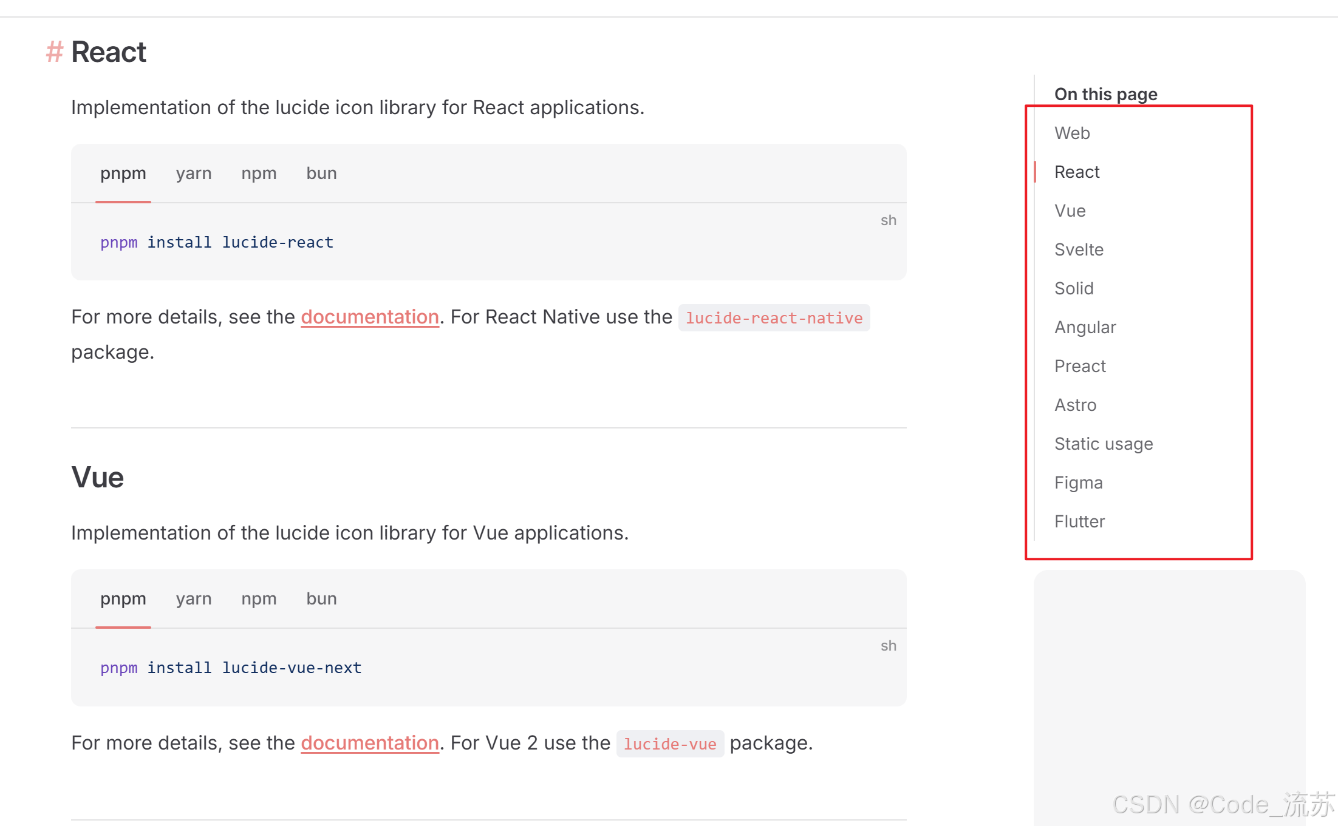Open Static usage outline entry

pyautogui.click(x=1104, y=444)
